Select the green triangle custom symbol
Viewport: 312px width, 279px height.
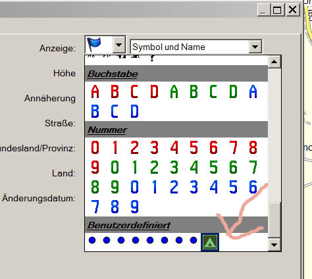click(210, 242)
